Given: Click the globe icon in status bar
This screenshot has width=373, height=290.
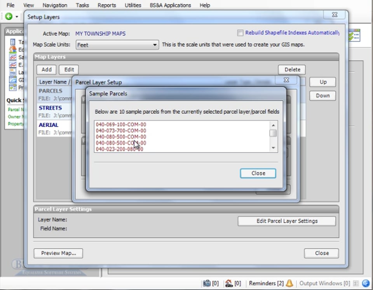Looking at the screenshot, I should tap(366, 283).
